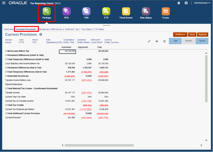The image size is (213, 152).
Task: Change the Currency Entity Currency selection
Action: [x=112, y=42]
